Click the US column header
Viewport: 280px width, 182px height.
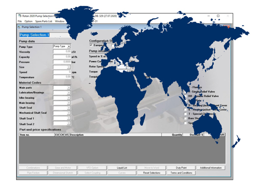[x=67, y=135]
